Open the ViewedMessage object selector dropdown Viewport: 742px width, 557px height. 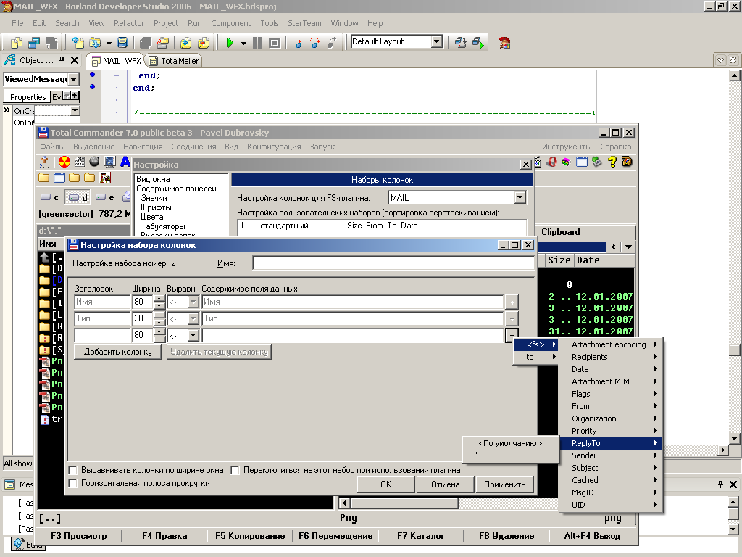(73, 79)
